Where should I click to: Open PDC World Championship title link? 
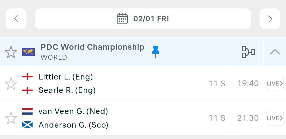pyautogui.click(x=92, y=47)
